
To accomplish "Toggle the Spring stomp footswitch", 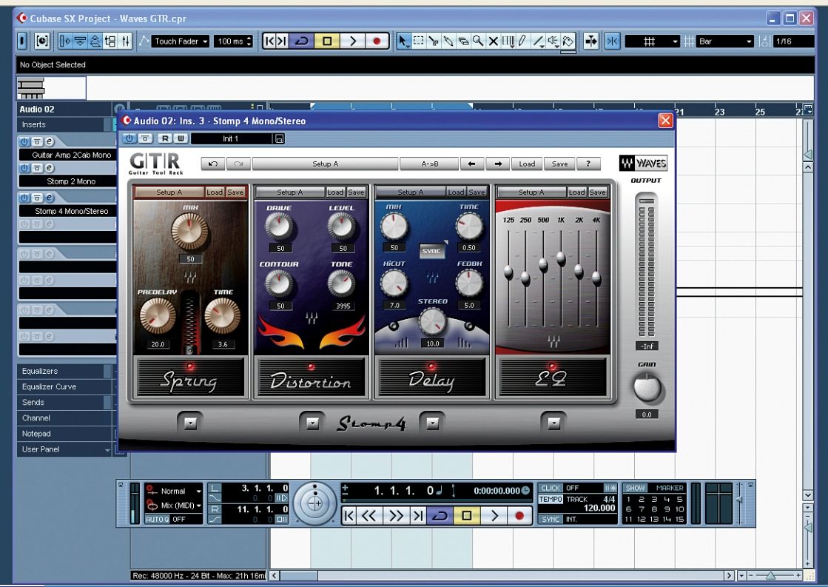I will coord(191,378).
